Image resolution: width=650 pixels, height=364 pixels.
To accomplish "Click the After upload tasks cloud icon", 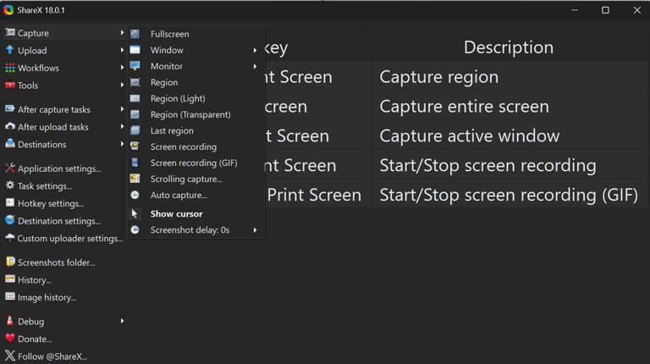I will point(10,126).
